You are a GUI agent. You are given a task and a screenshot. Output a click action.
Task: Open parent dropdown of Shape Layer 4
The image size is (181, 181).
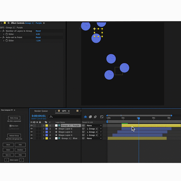click(94, 135)
